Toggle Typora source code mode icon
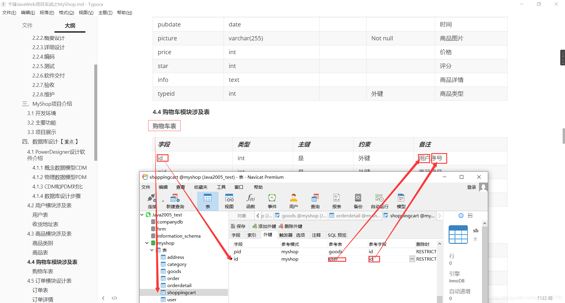 pos(115,298)
